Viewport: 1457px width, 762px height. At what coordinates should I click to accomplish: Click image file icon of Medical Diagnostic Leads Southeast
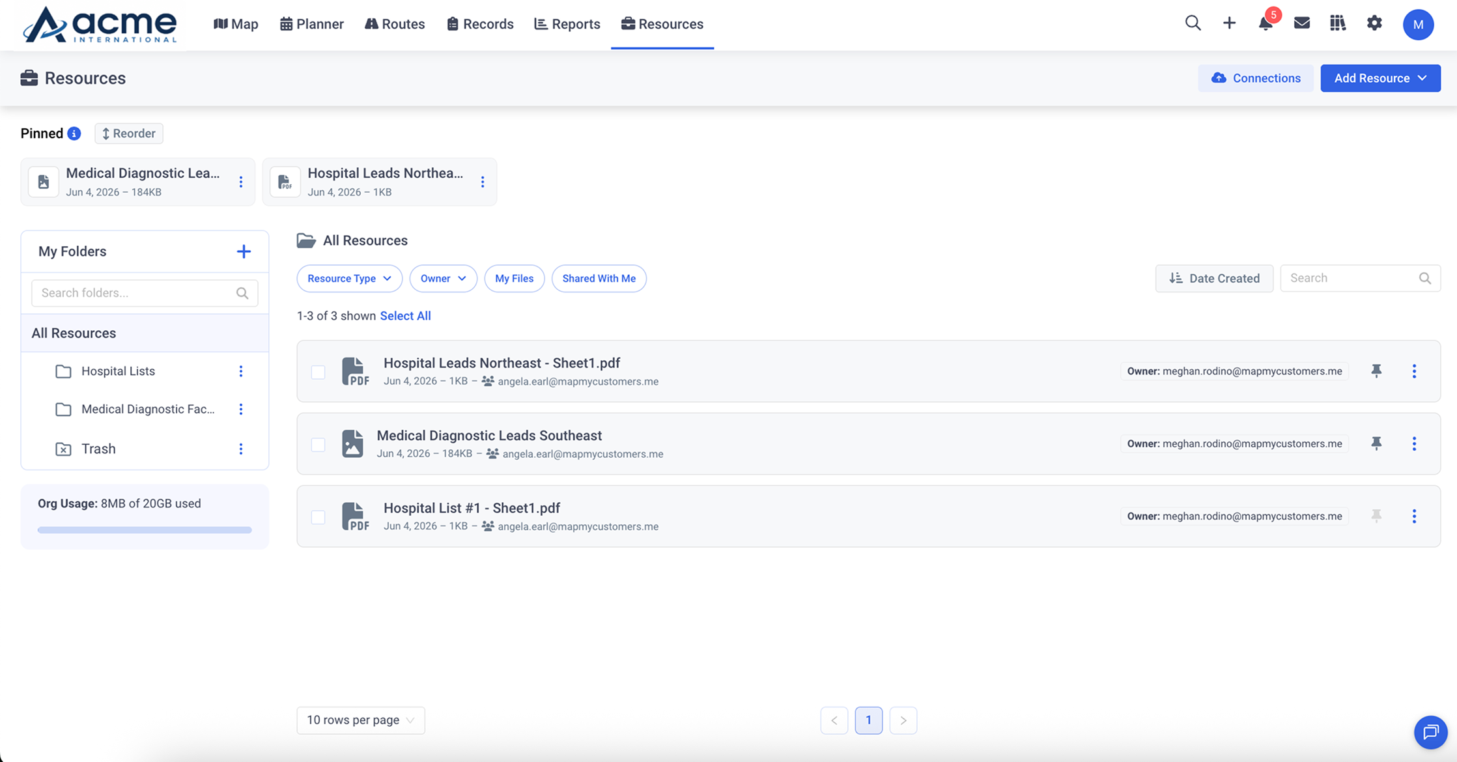pyautogui.click(x=352, y=444)
